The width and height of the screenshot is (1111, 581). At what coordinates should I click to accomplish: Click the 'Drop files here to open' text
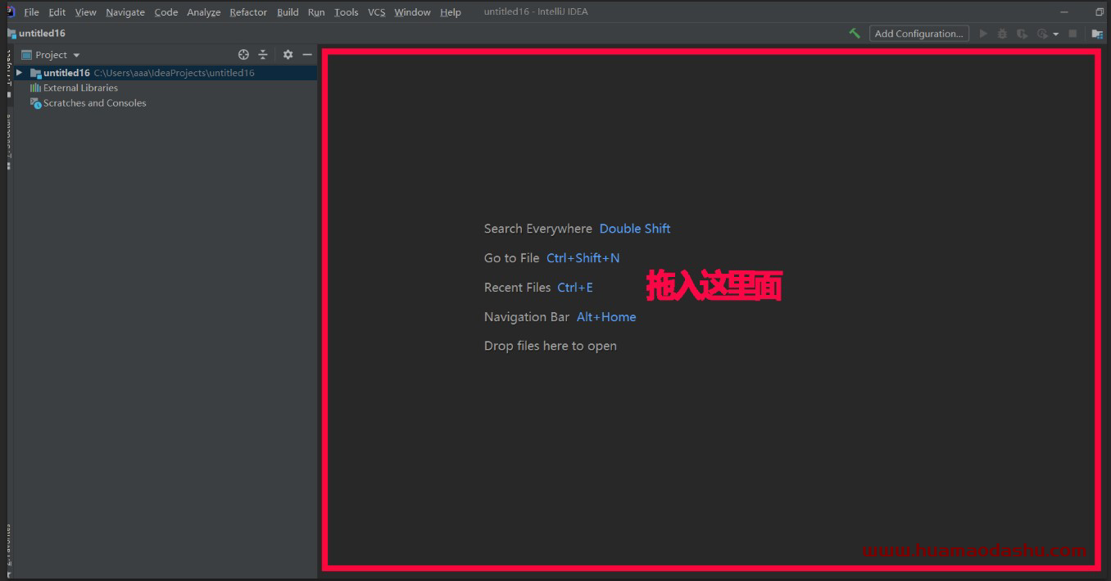tap(550, 346)
